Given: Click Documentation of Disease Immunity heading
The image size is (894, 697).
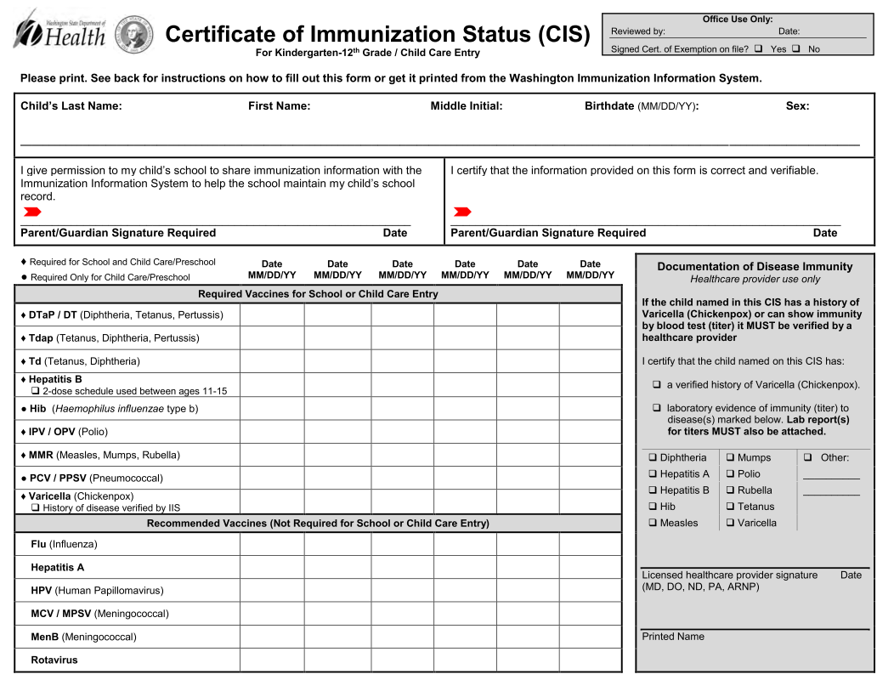Looking at the screenshot, I should click(755, 266).
